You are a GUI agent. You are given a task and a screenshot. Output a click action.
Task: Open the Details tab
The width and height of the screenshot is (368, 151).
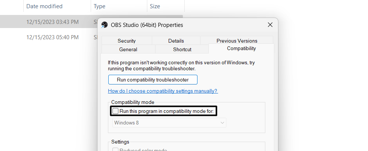[x=176, y=41]
